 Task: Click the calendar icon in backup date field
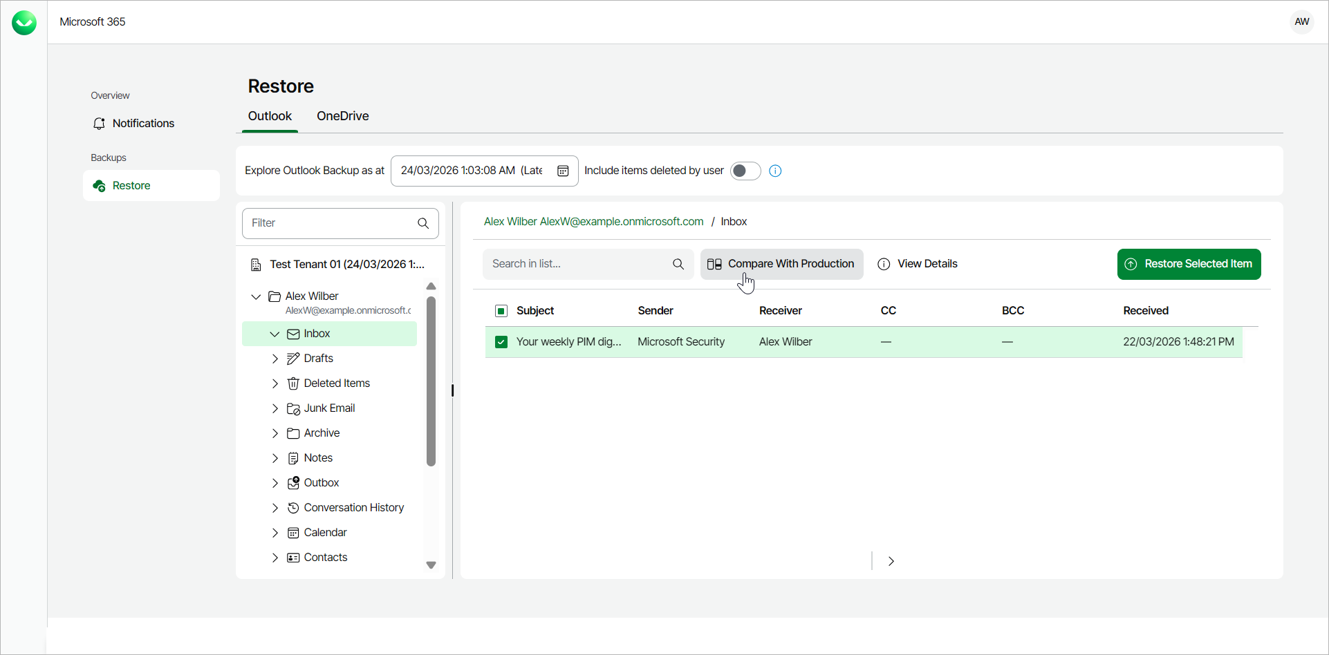click(x=563, y=171)
